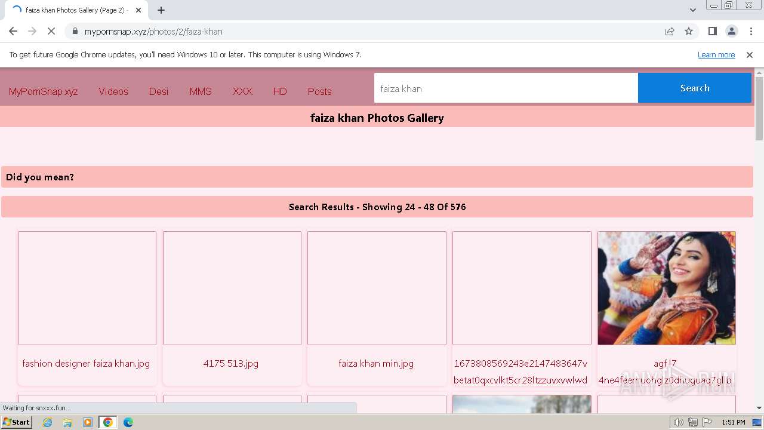Open the XXX menu item
Image resolution: width=764 pixels, height=430 pixels.
[242, 91]
